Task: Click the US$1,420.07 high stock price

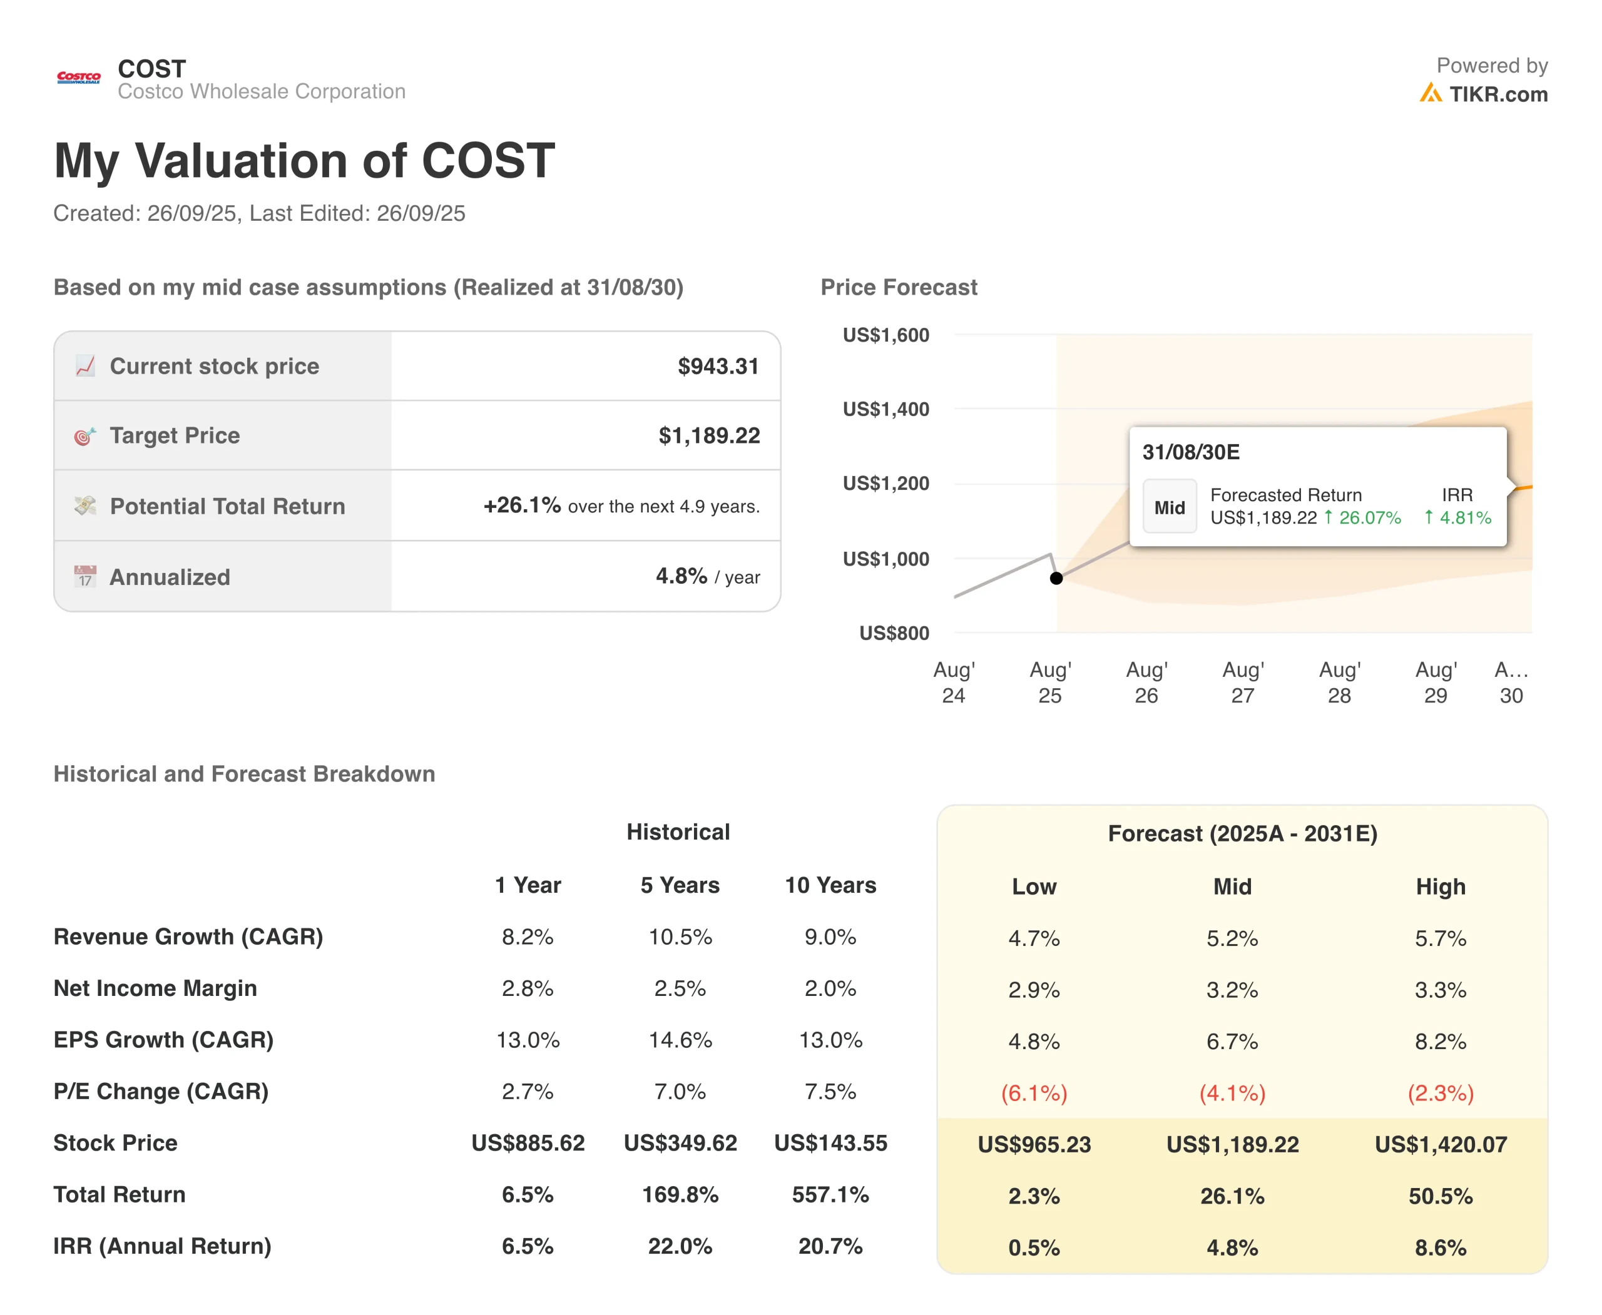Action: click(1440, 1144)
